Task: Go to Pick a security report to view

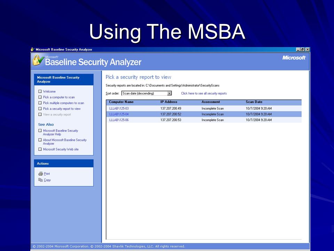Action: coord(62,109)
